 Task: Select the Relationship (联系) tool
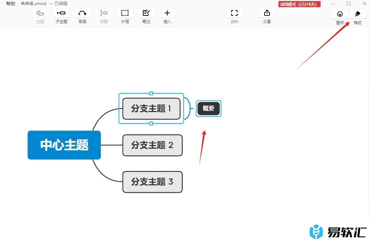tap(83, 13)
